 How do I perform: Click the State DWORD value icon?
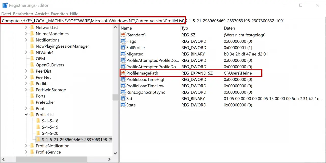coord(123,105)
